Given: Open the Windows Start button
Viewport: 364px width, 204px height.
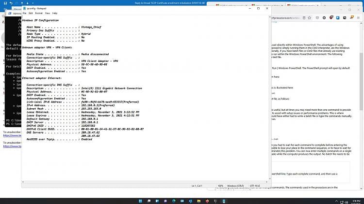Looking at the screenshot, I should pyautogui.click(x=140, y=201).
